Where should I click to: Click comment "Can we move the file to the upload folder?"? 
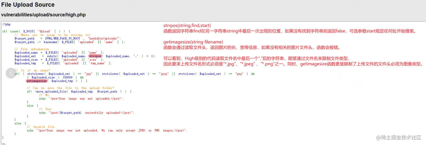pyautogui.click(x=70, y=88)
